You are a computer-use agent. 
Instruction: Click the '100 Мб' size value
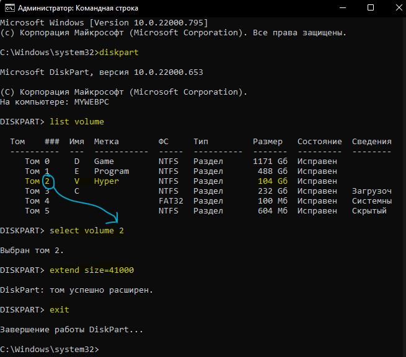tap(272, 201)
